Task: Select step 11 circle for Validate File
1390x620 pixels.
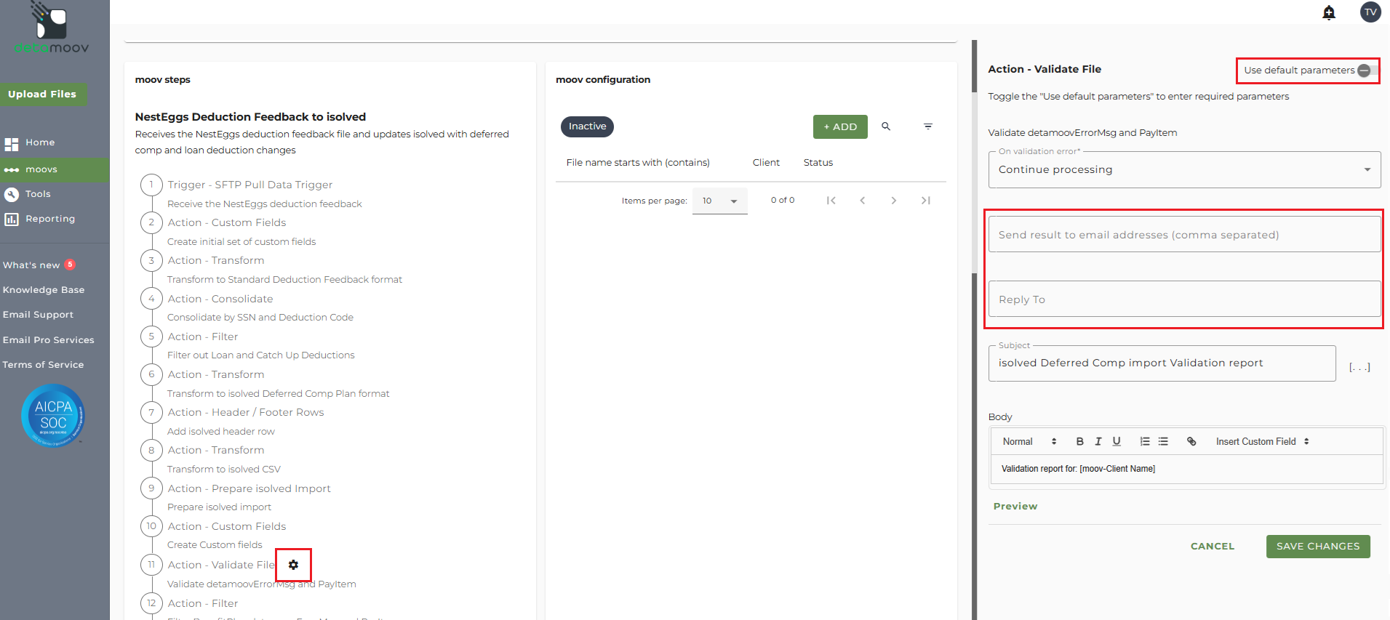Action: click(151, 565)
